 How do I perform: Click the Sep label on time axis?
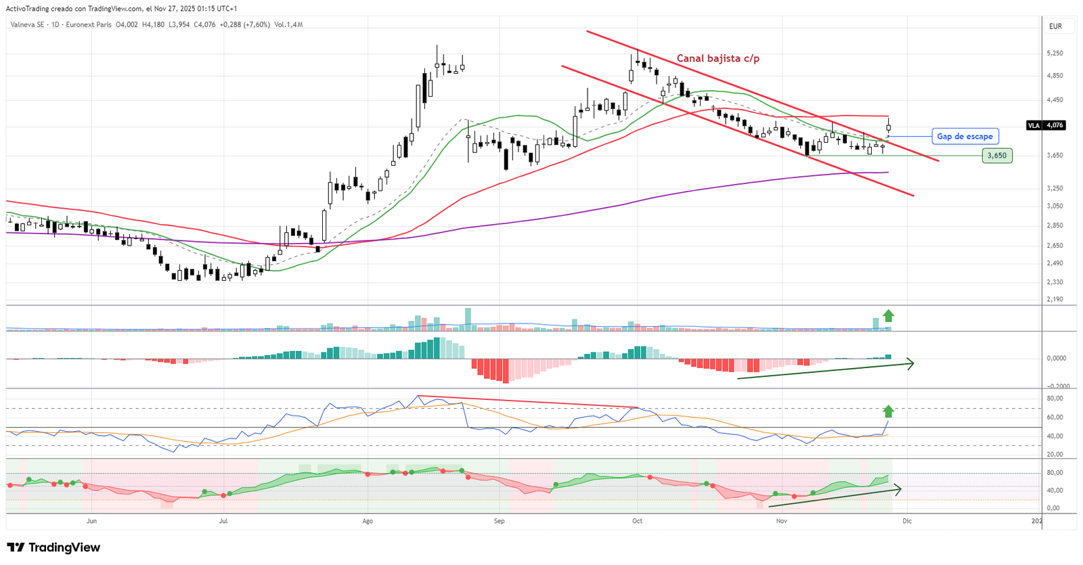[x=499, y=521]
